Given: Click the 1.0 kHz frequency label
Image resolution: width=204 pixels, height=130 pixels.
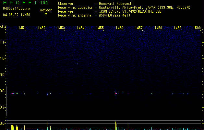Looking at the screenshot, I should (x=3, y=58).
